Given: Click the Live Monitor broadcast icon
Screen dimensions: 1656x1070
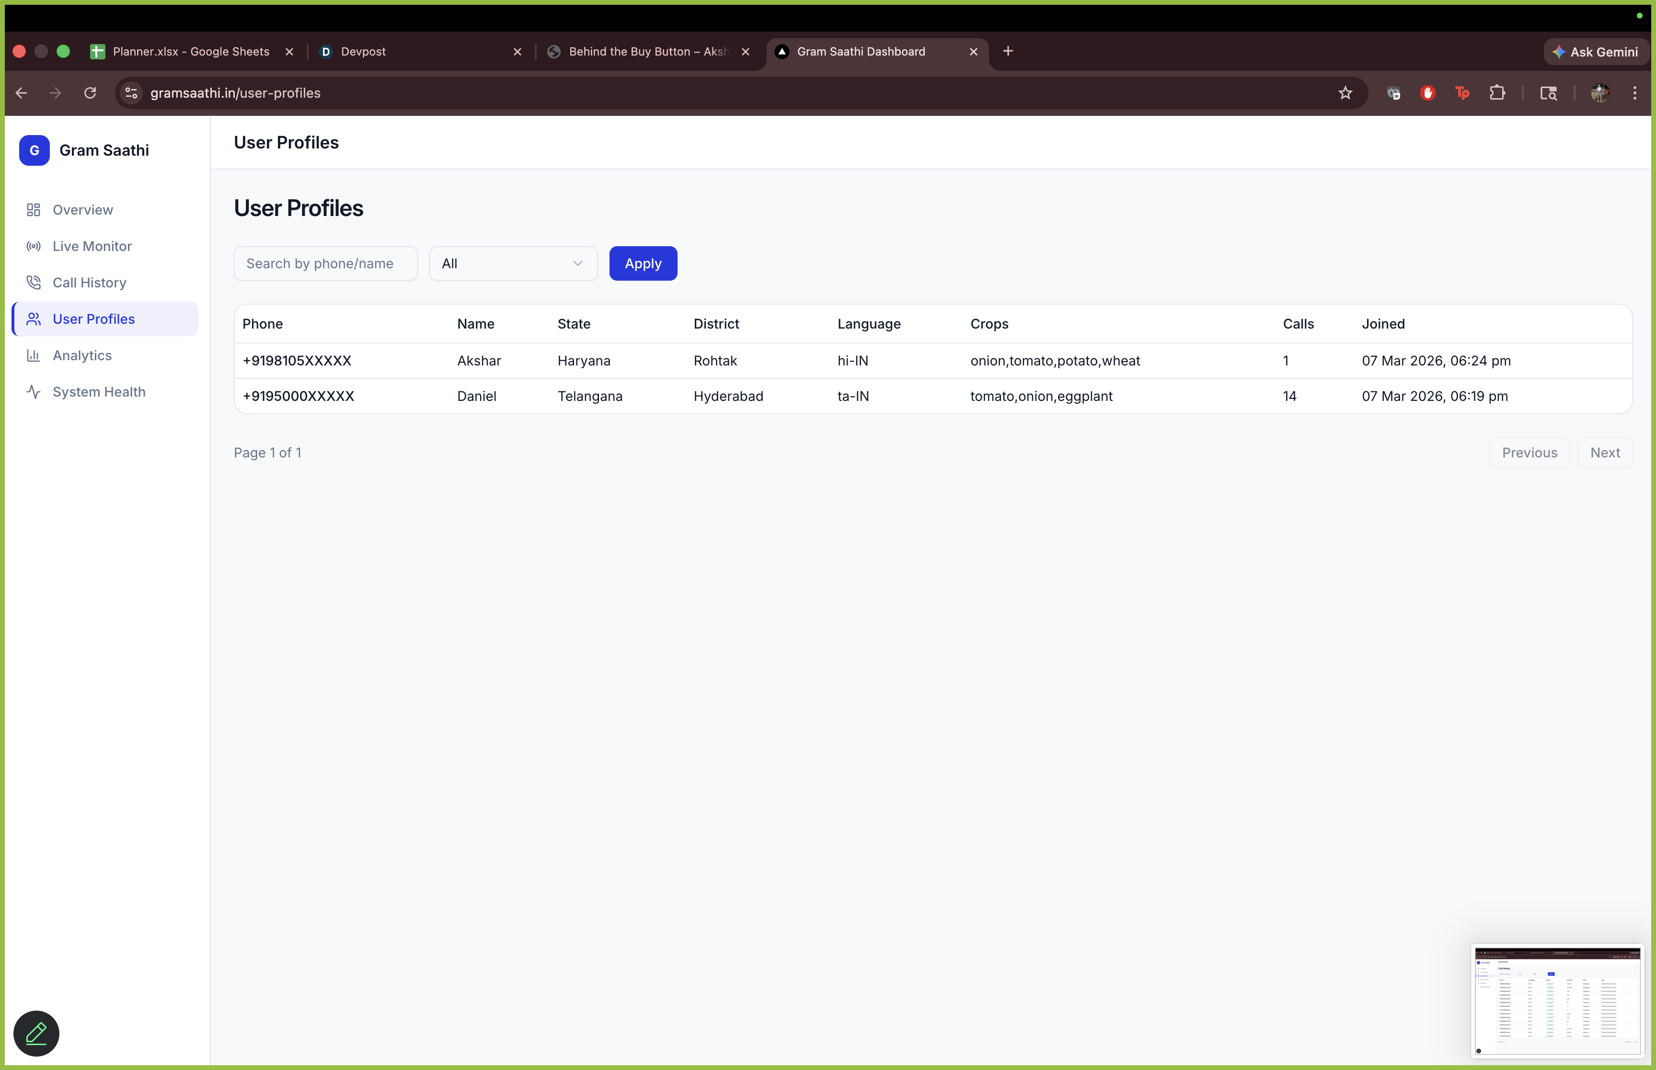Looking at the screenshot, I should 34,246.
